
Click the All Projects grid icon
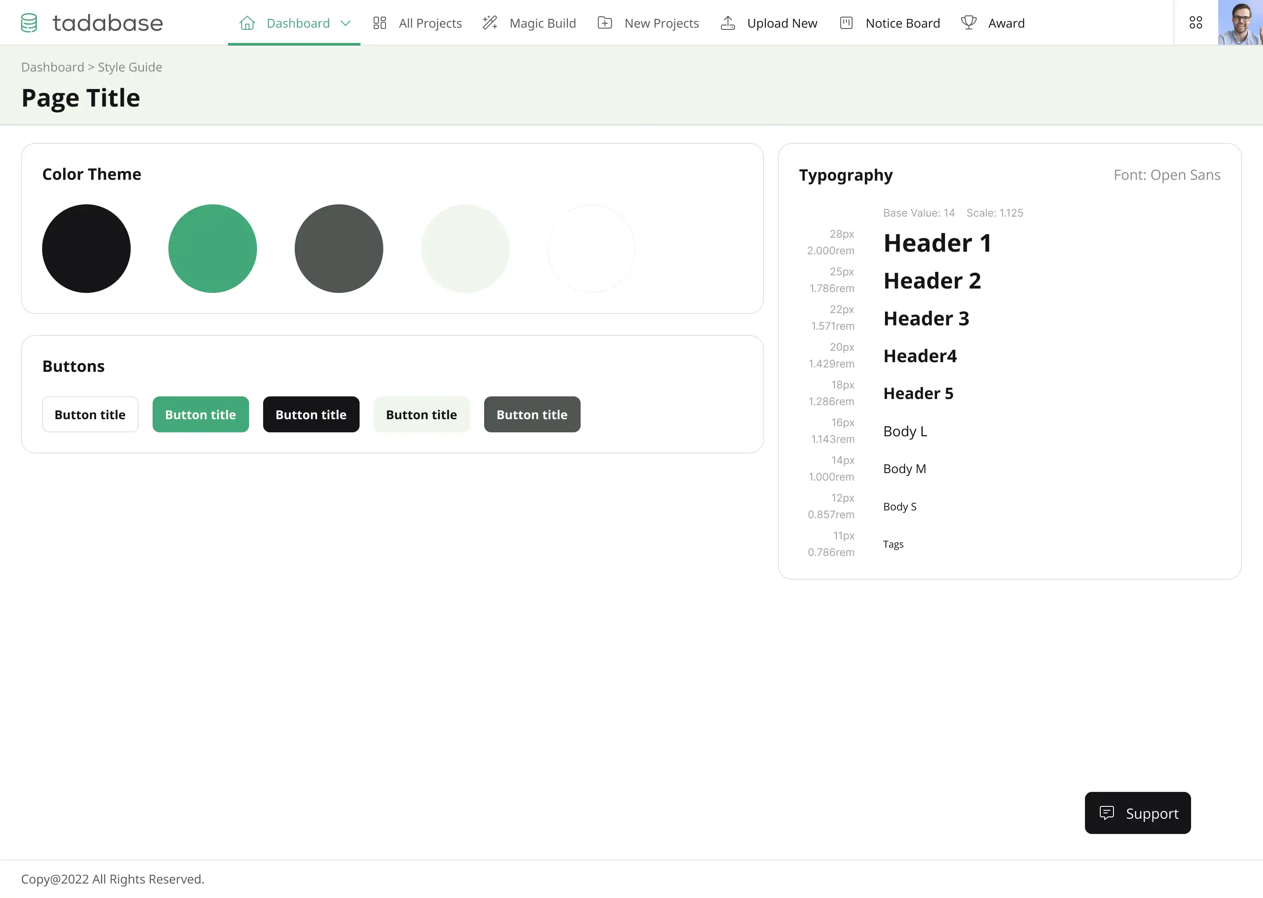[379, 23]
